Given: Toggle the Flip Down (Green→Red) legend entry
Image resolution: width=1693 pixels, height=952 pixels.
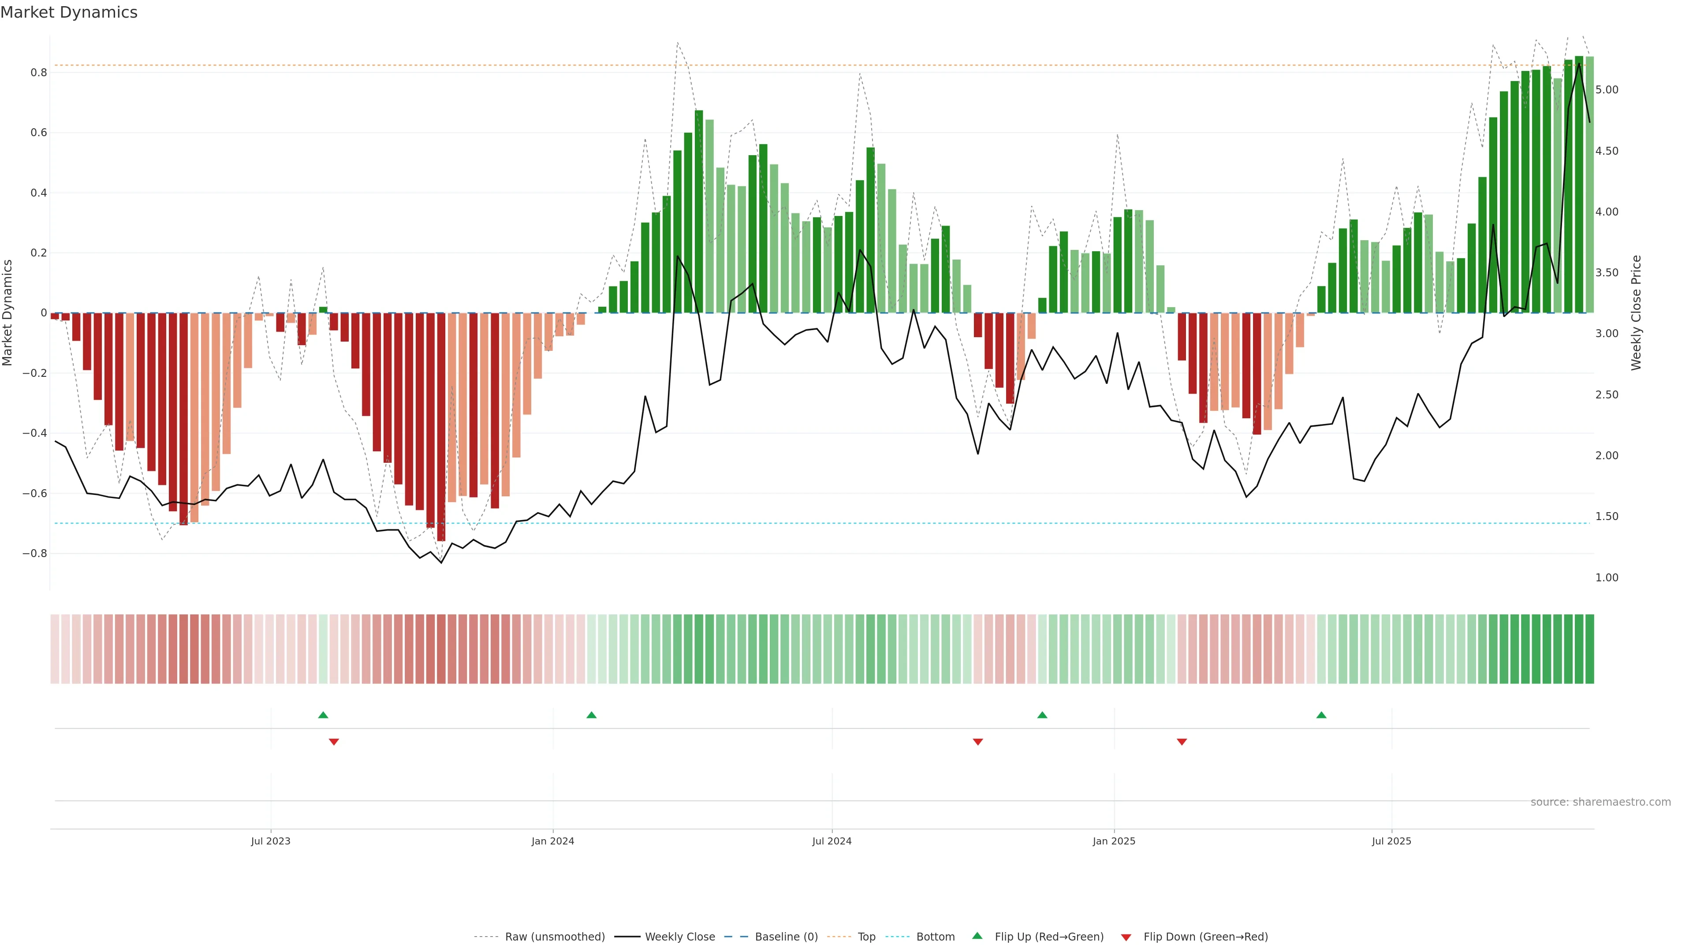Looking at the screenshot, I should coord(1205,937).
